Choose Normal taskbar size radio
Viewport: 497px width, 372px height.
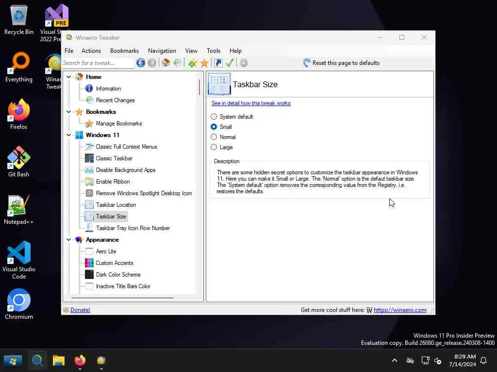tap(214, 137)
